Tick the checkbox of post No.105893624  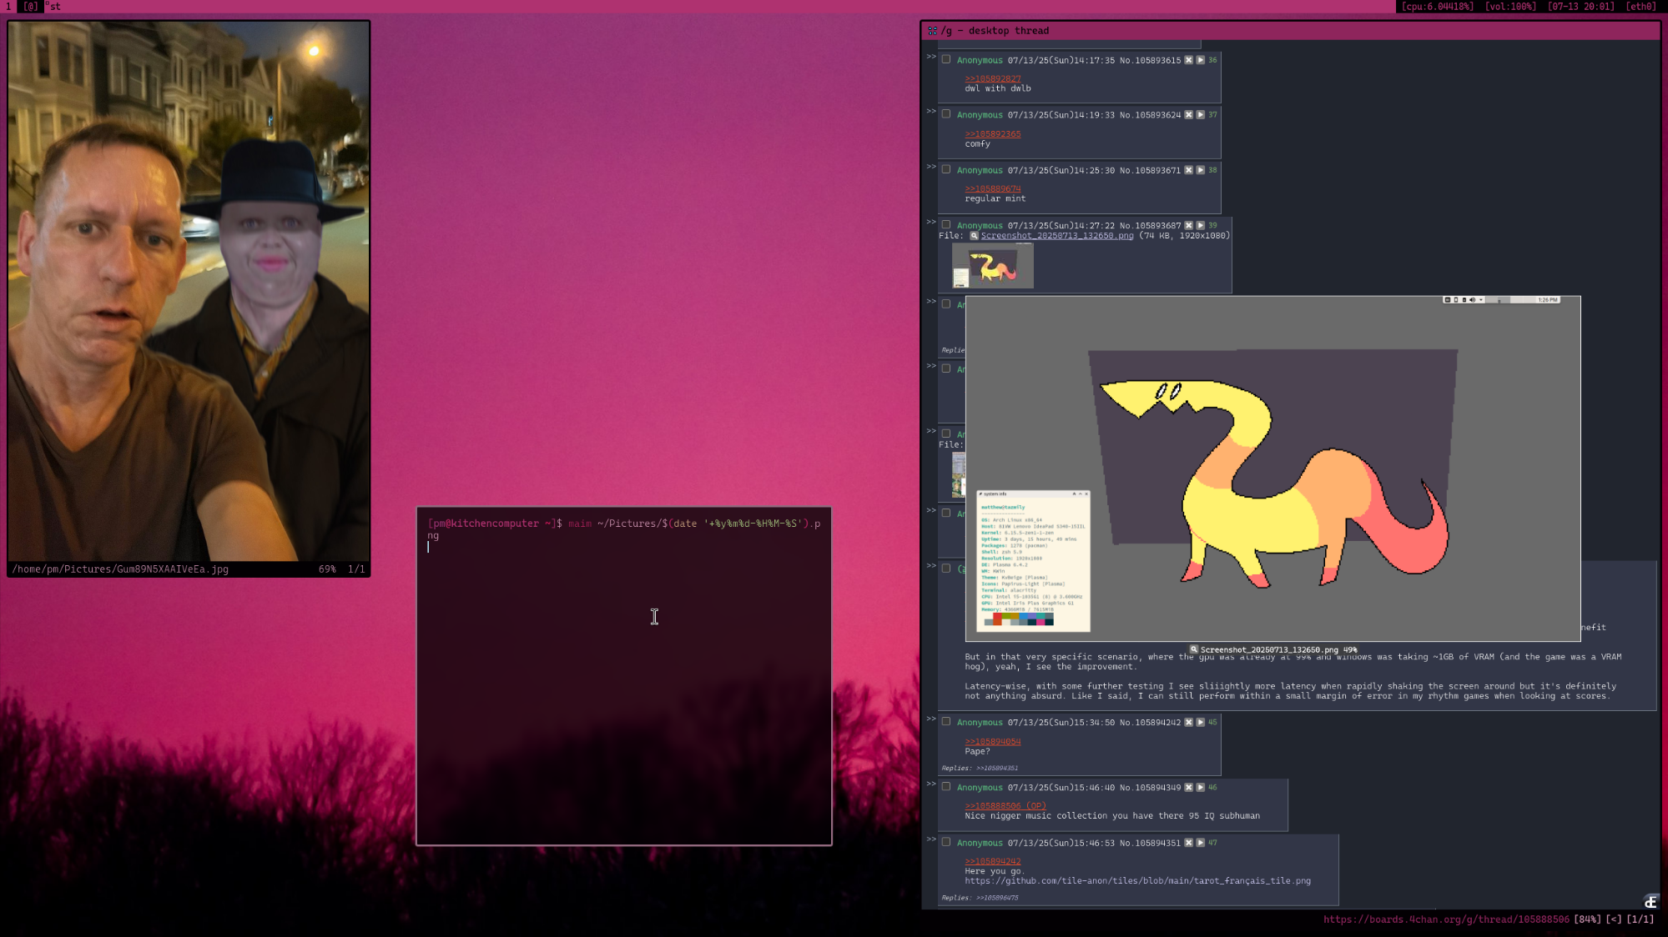tap(946, 114)
